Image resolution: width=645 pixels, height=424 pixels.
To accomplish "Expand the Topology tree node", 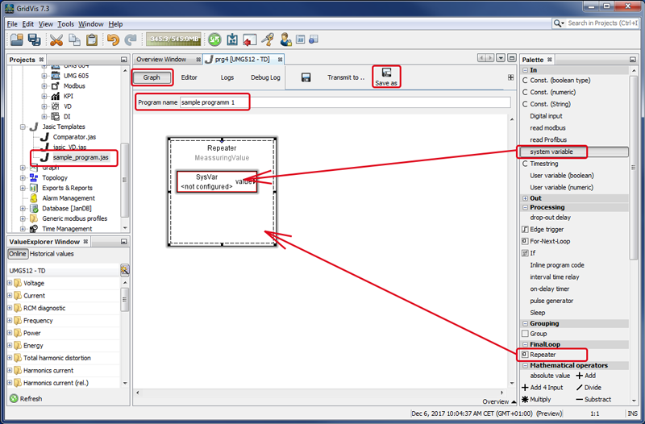I will 23,178.
